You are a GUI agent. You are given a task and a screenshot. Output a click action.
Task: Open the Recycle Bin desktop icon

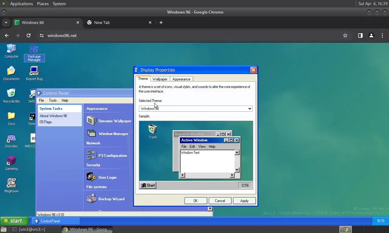tap(11, 96)
